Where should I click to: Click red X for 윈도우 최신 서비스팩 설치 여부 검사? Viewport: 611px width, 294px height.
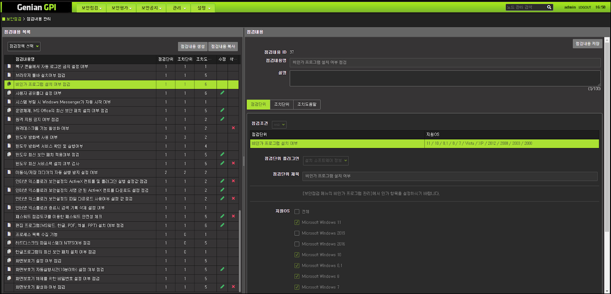click(x=233, y=163)
